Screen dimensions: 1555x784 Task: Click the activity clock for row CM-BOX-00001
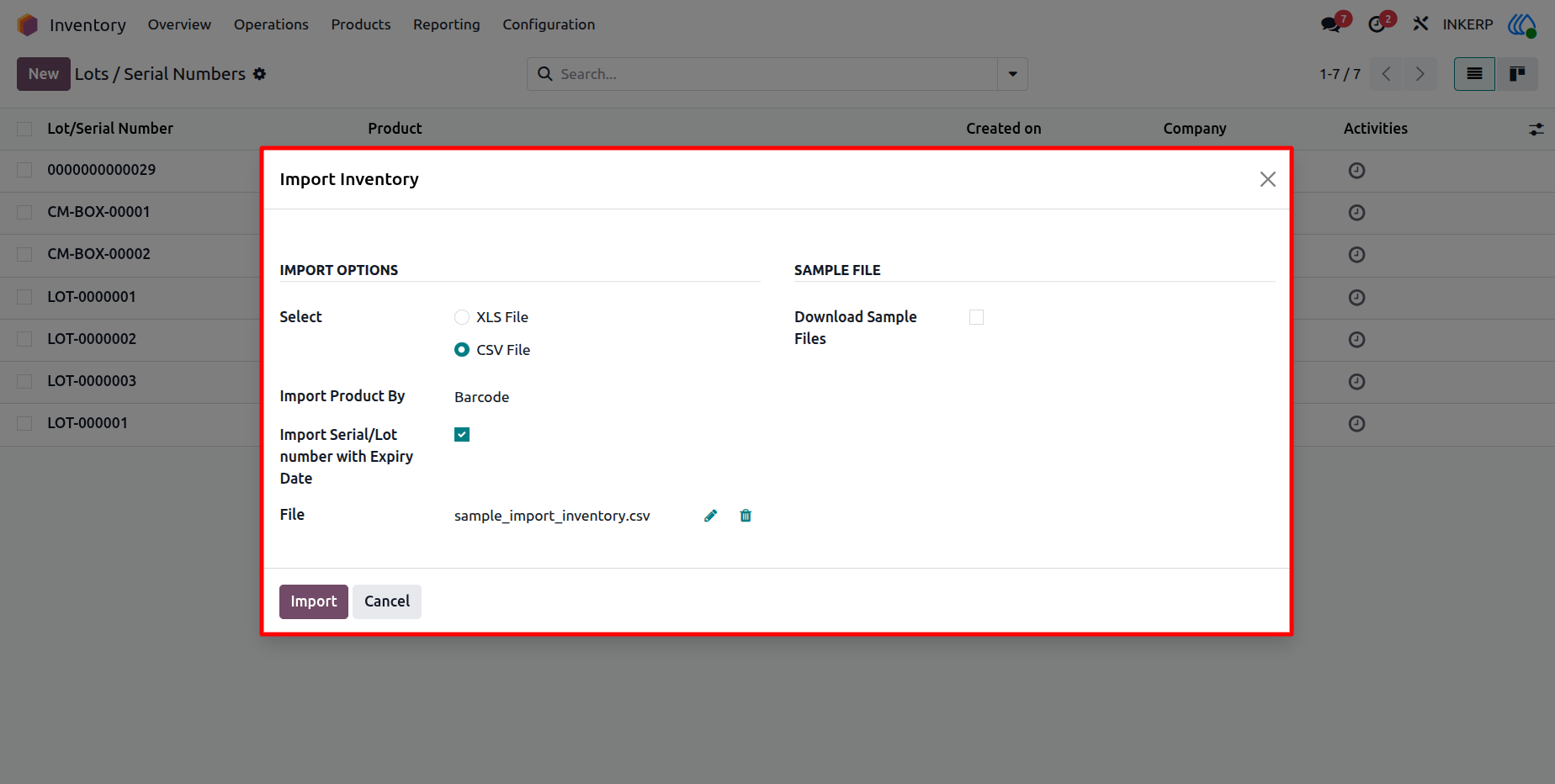(1356, 213)
